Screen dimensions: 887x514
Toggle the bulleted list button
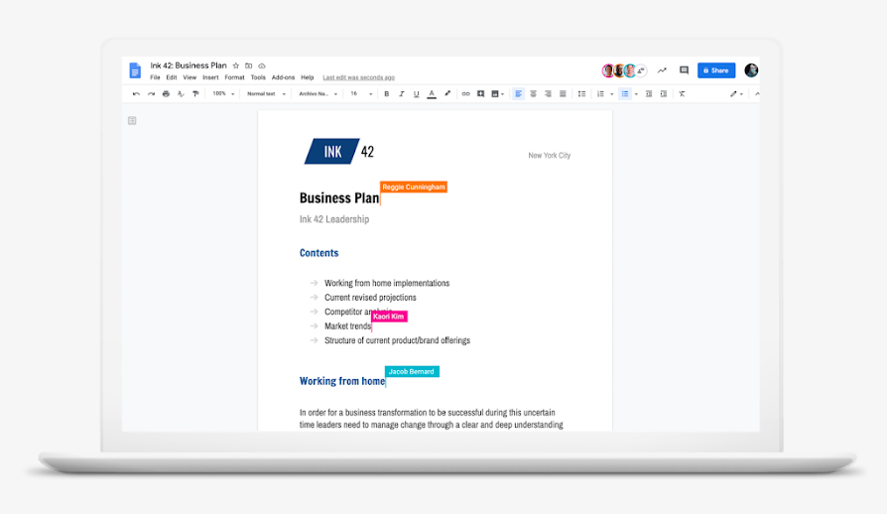pos(625,94)
